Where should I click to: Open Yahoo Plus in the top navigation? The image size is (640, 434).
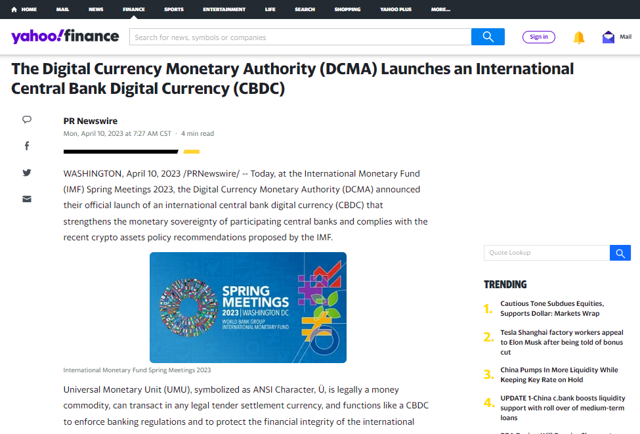(x=396, y=9)
